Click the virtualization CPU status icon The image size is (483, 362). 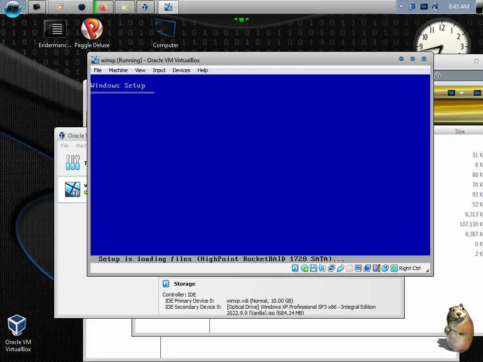click(x=376, y=268)
